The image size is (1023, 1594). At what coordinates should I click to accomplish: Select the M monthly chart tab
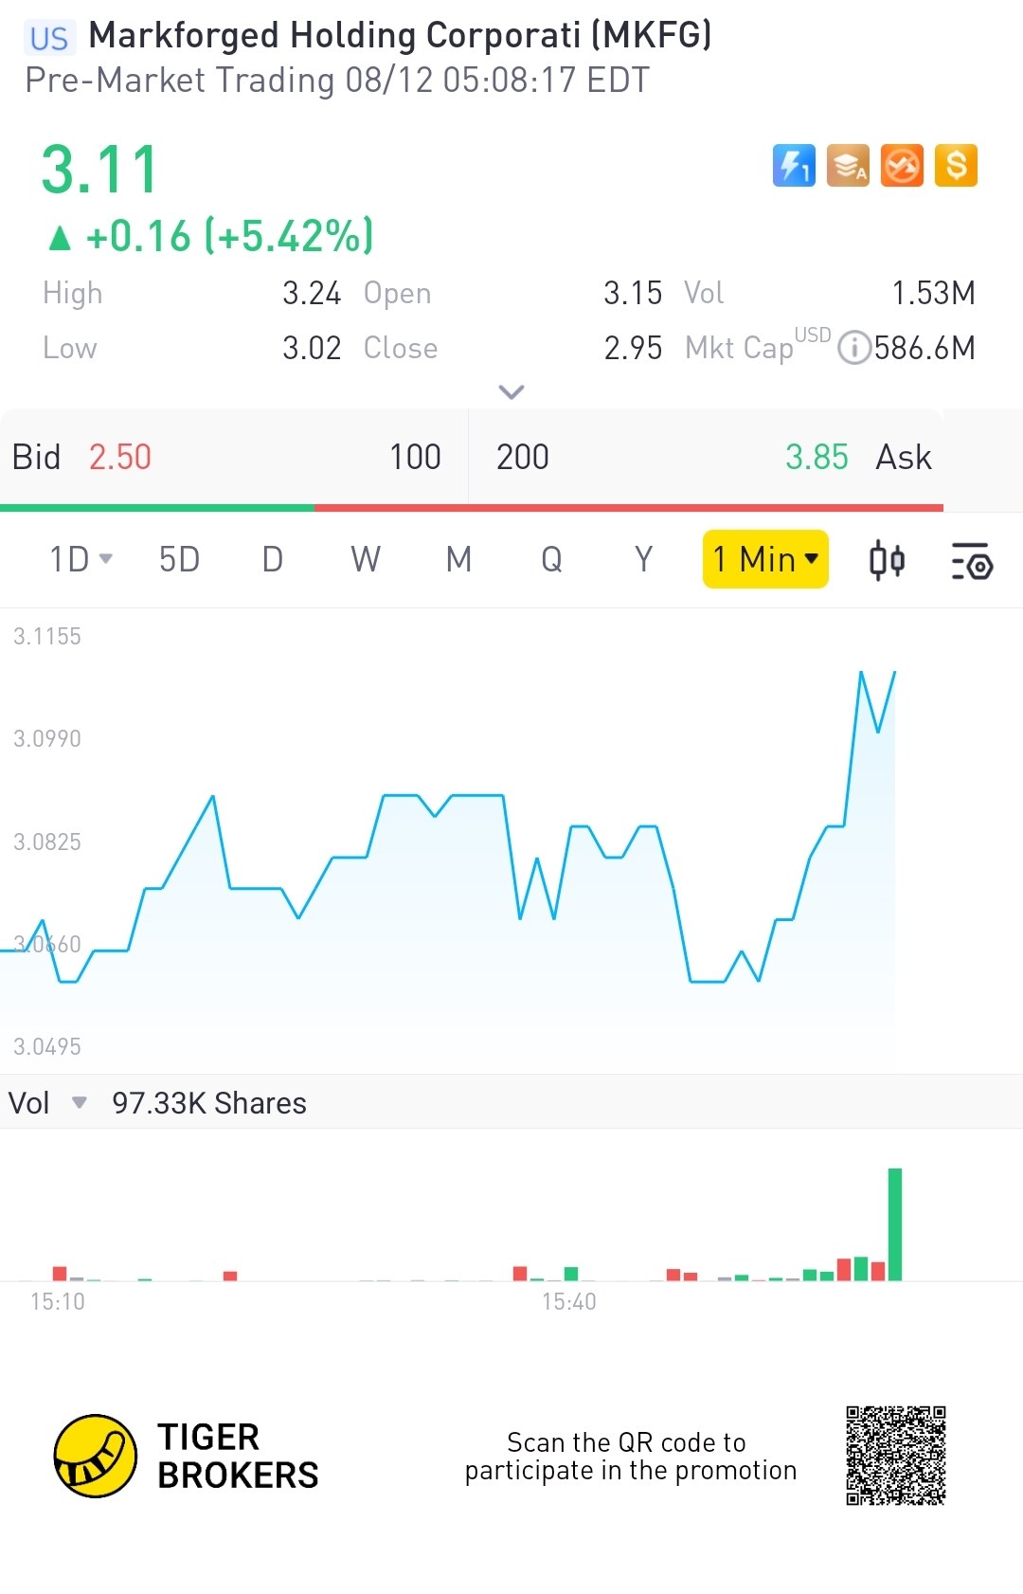458,560
